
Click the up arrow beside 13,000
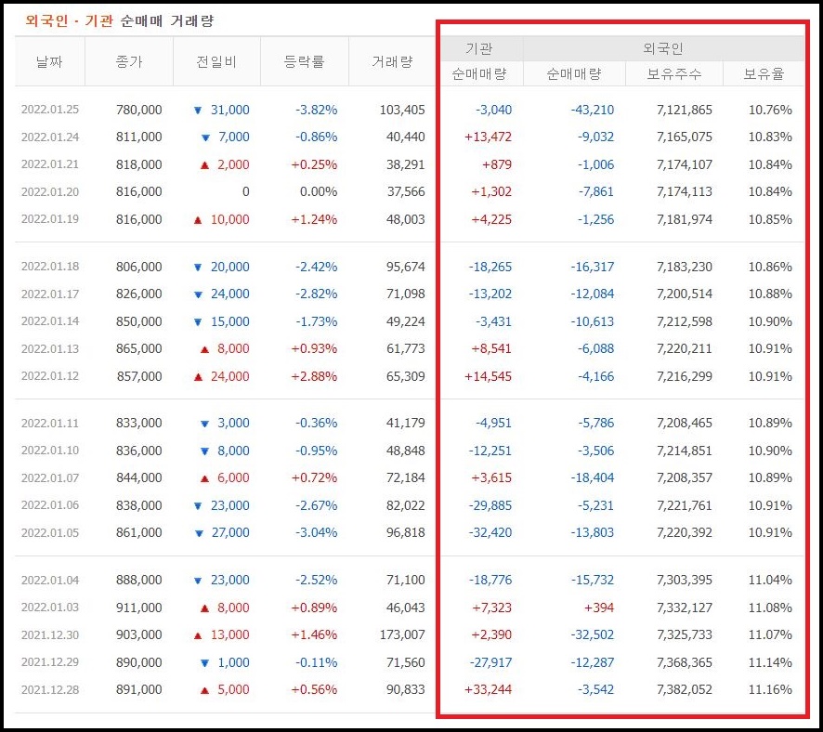[198, 634]
